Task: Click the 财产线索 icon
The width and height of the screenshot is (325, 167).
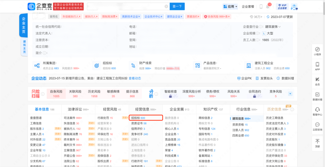Action: tap(133, 66)
